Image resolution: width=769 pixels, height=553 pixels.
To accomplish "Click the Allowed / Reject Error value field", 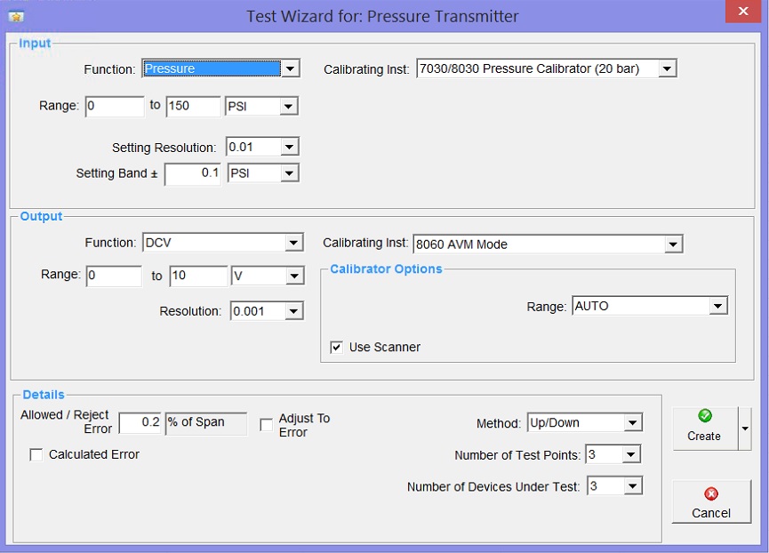I will pos(140,422).
